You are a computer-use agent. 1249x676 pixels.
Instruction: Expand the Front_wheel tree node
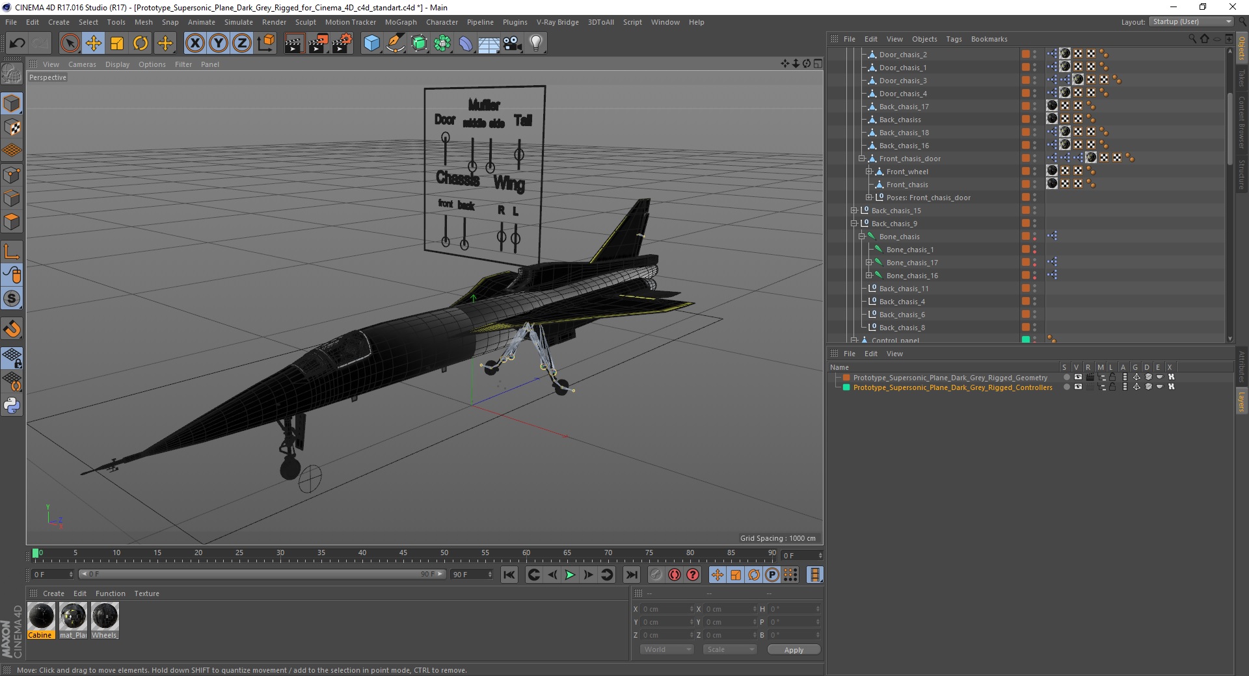[868, 172]
